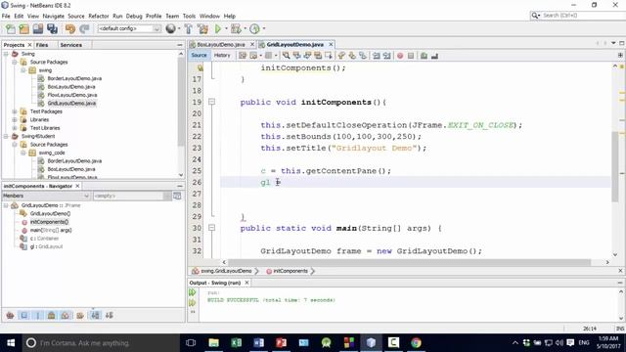Click the Save All toolbar icon

coord(52,28)
